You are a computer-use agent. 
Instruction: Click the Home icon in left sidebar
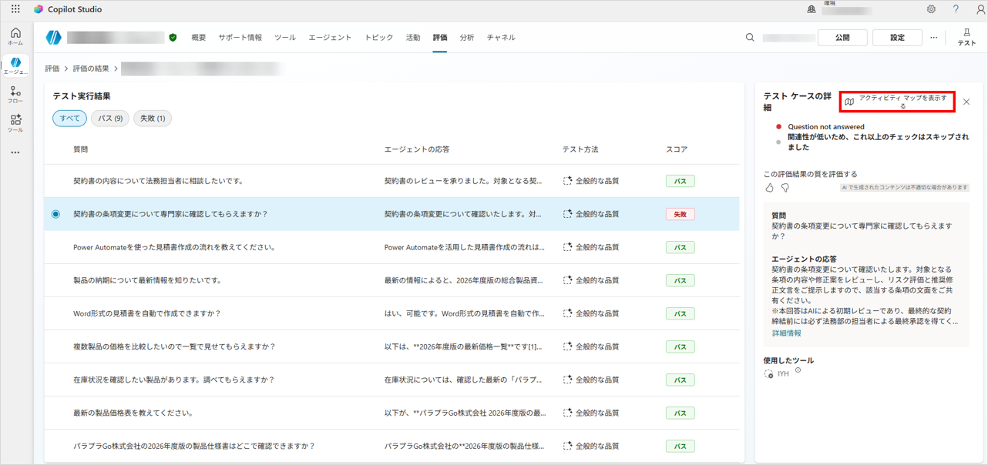tap(15, 36)
